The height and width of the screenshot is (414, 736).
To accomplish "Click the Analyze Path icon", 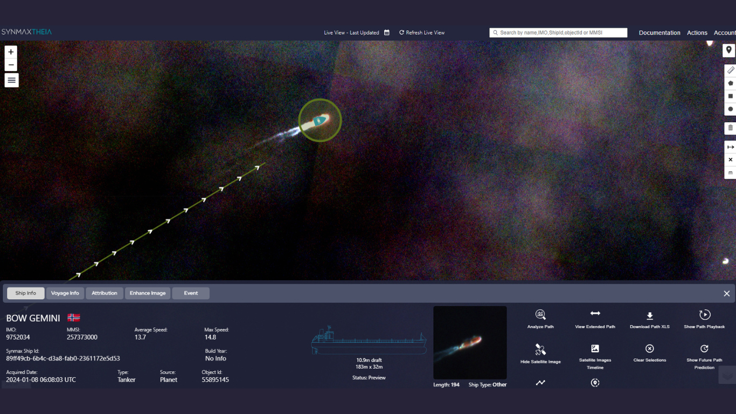I will coord(540,315).
